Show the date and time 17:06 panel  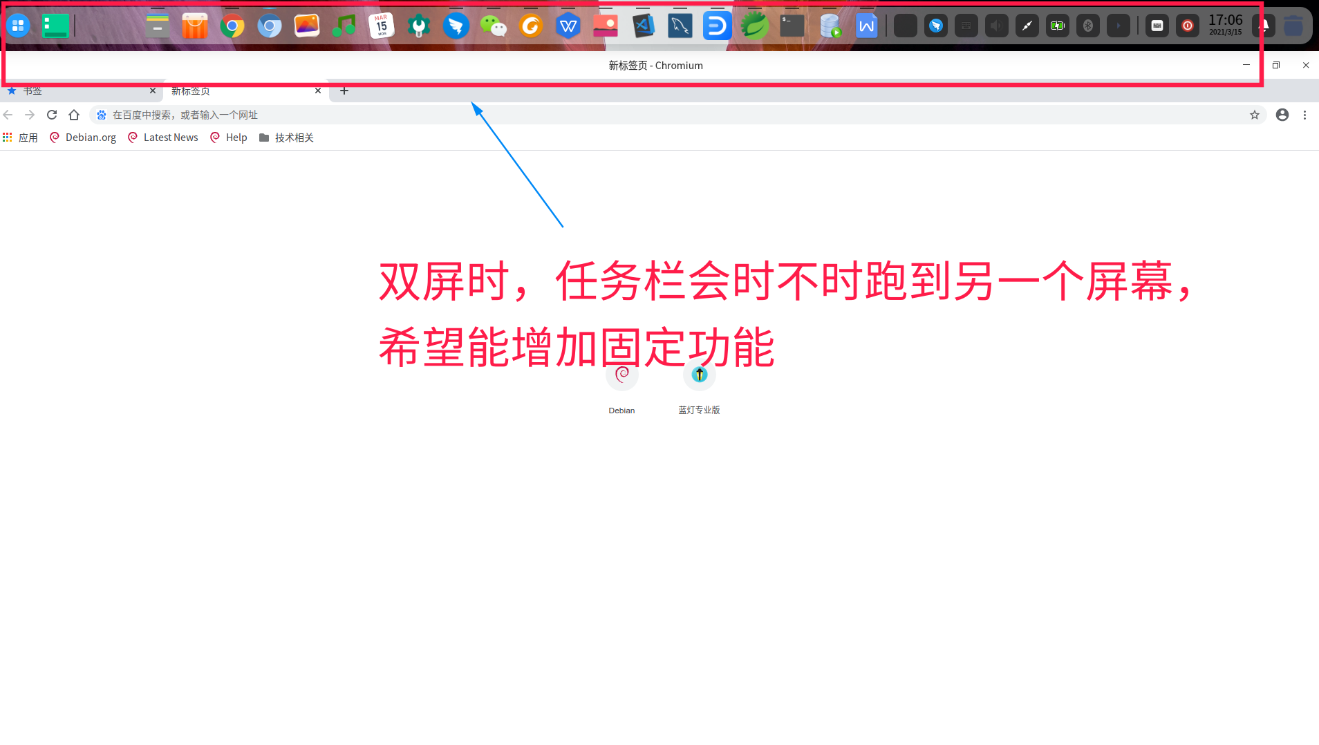tap(1226, 25)
